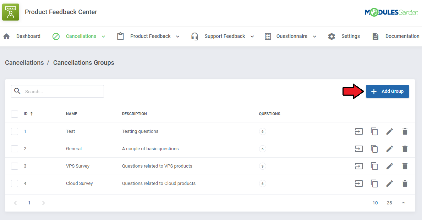Check the Cloud Survey row checkbox
Screen dimensions: 422x220
15,184
